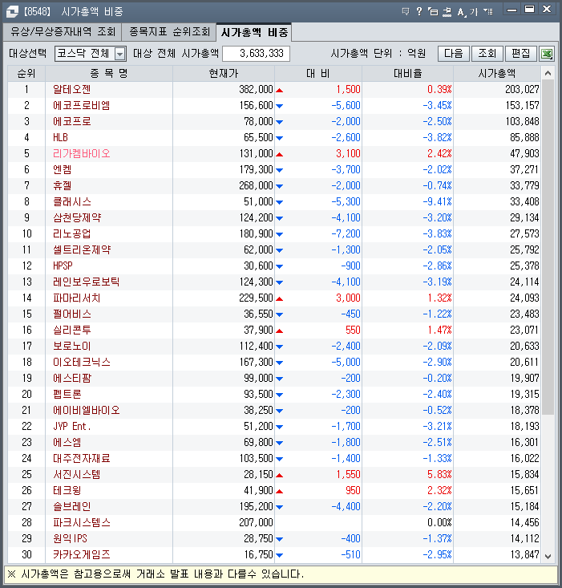The height and width of the screenshot is (588, 562).
Task: Select stock 휴젤 in the list
Action: 63,185
